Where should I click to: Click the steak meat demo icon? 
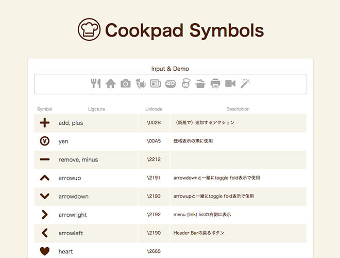pyautogui.click(x=171, y=84)
